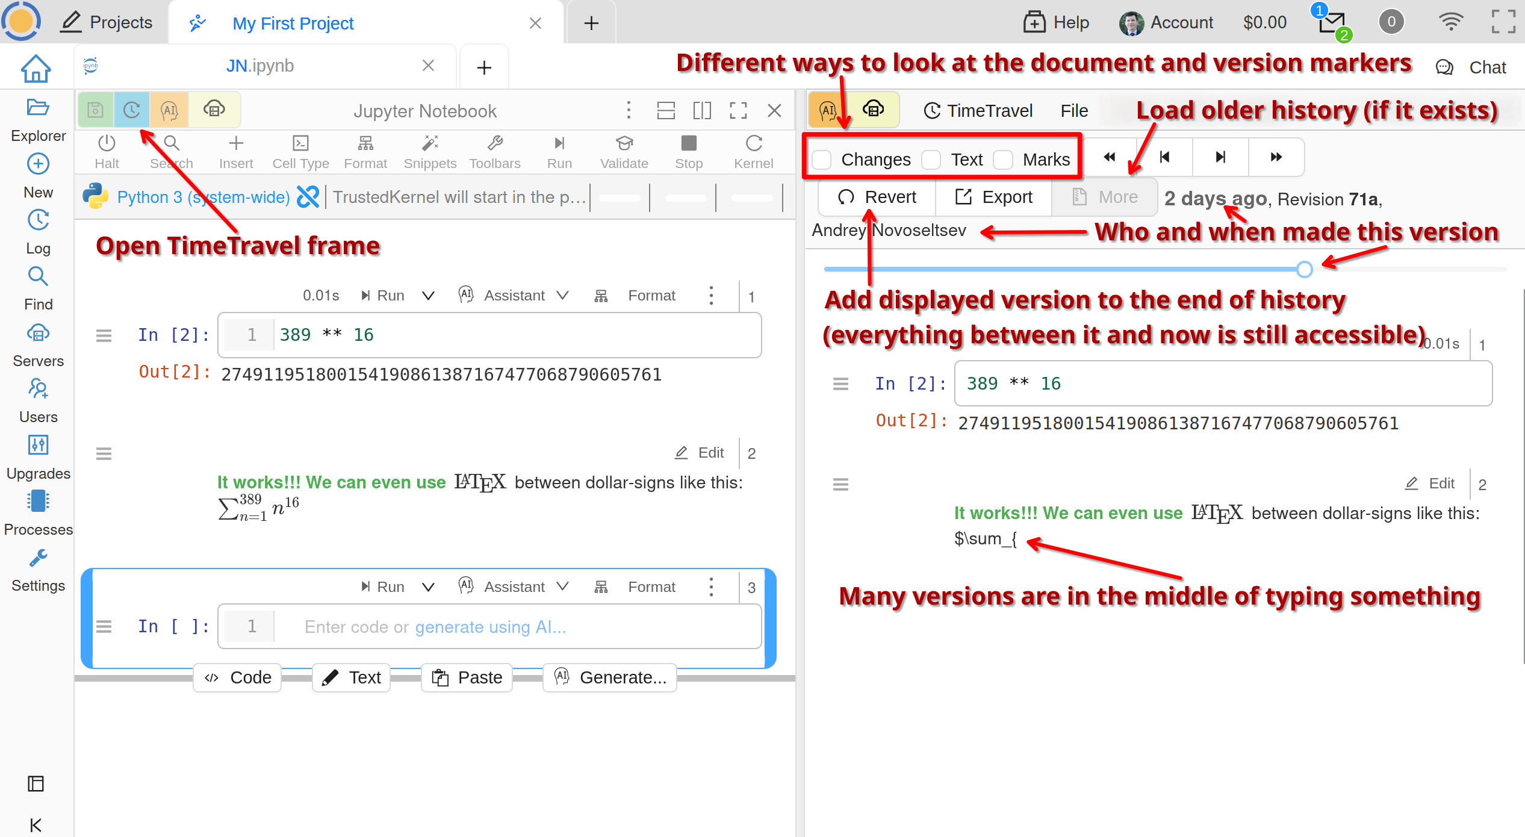Open TimeTravel clock icon in notebook toolbar
Image resolution: width=1525 pixels, height=837 pixels.
[x=132, y=110]
